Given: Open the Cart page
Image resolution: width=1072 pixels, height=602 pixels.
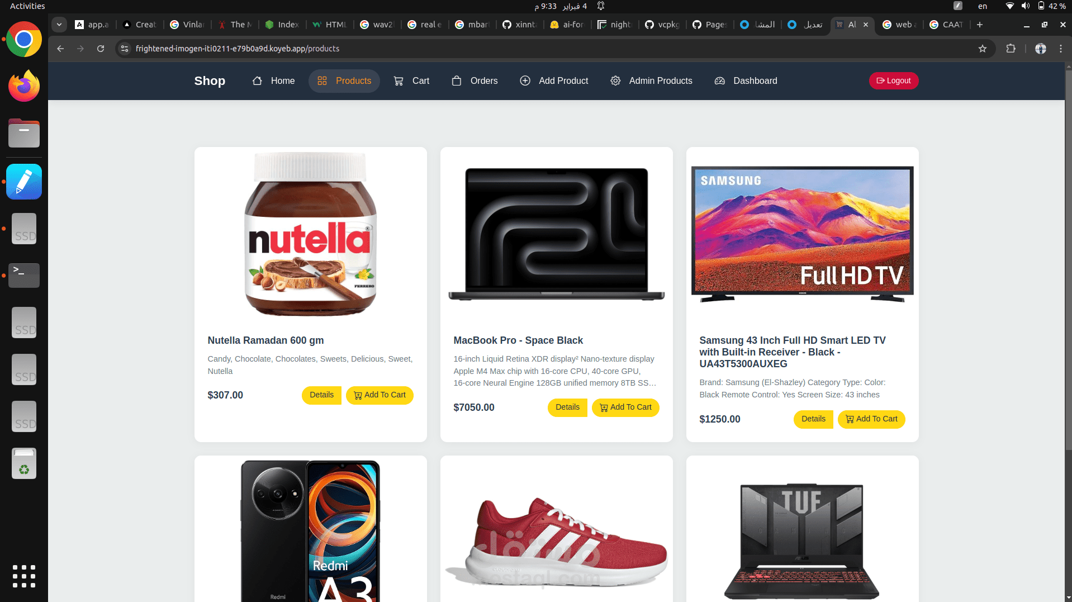Looking at the screenshot, I should pyautogui.click(x=411, y=80).
